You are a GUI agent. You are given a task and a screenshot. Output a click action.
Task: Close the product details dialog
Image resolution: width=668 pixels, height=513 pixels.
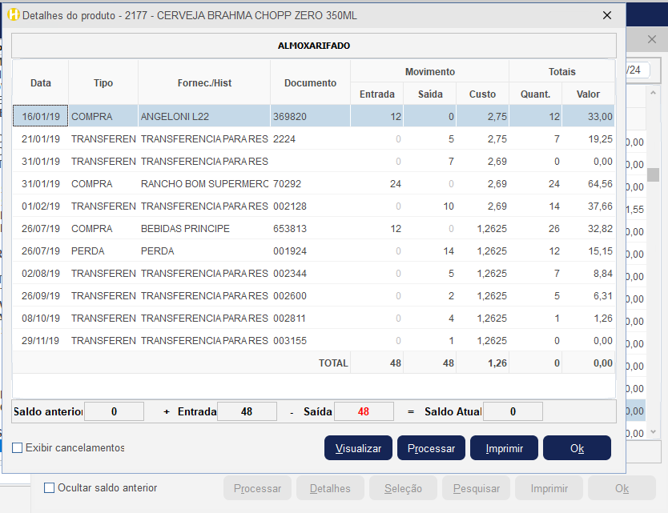point(606,14)
